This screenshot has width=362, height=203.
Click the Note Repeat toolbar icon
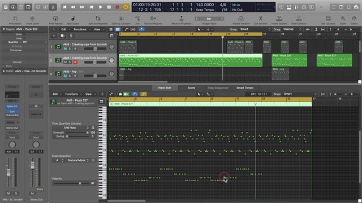pos(55,20)
